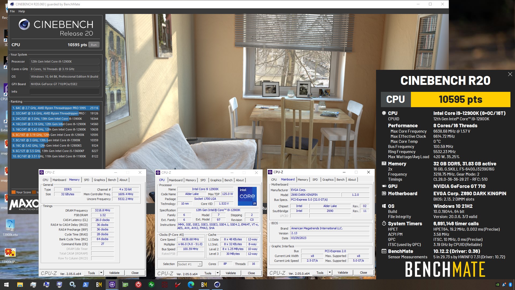The width and height of the screenshot is (515, 290).
Task: Open the green graphics card taskbar icon
Action: point(125,285)
